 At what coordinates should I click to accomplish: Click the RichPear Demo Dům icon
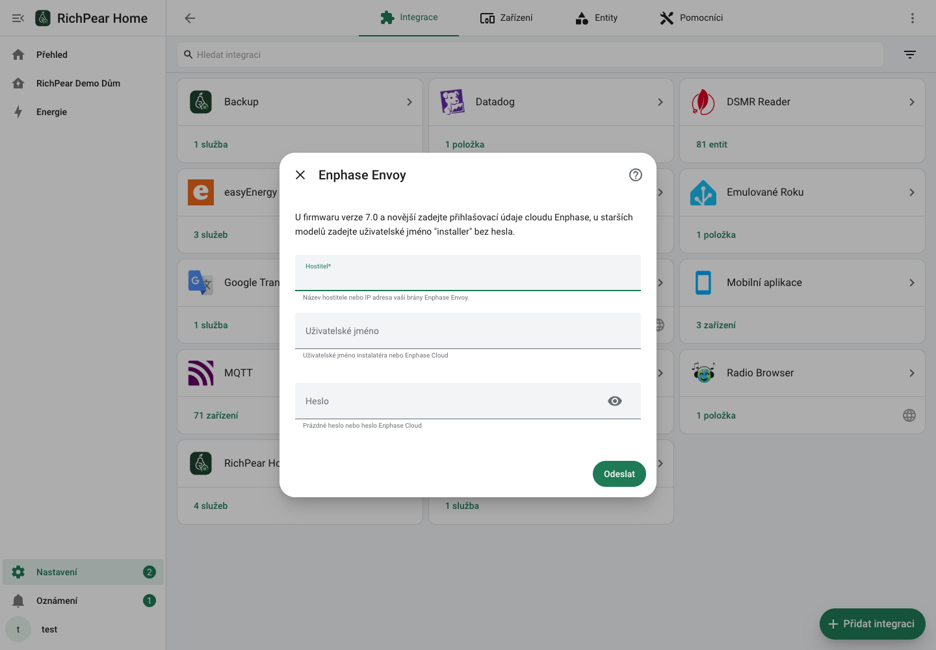coord(18,83)
